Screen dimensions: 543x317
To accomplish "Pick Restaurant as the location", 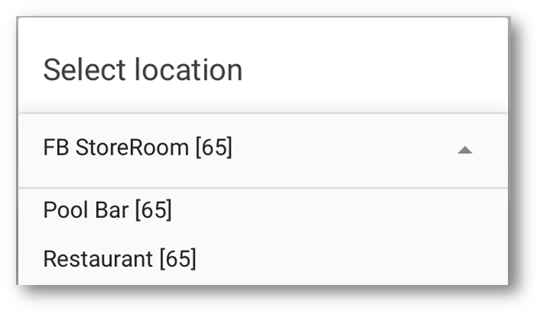I will click(120, 259).
